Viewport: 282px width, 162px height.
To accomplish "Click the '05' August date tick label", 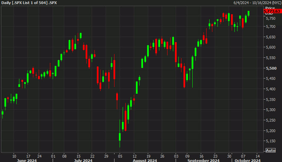I will [120, 156].
